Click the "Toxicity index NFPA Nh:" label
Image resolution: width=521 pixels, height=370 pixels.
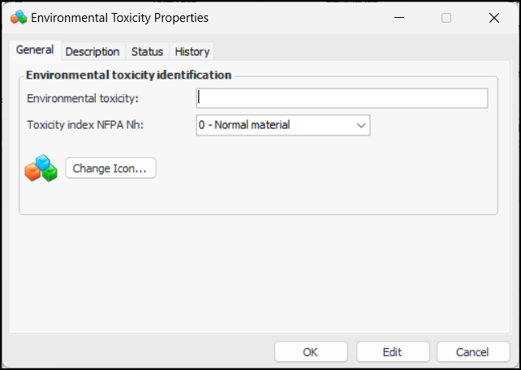85,125
